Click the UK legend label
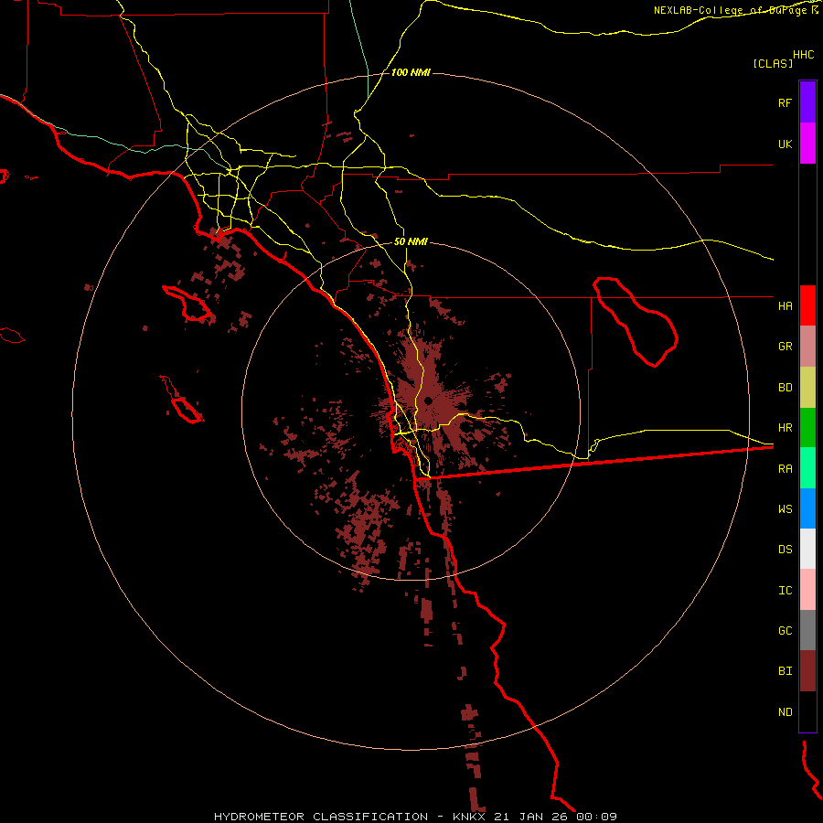The height and width of the screenshot is (823, 823). tap(785, 144)
